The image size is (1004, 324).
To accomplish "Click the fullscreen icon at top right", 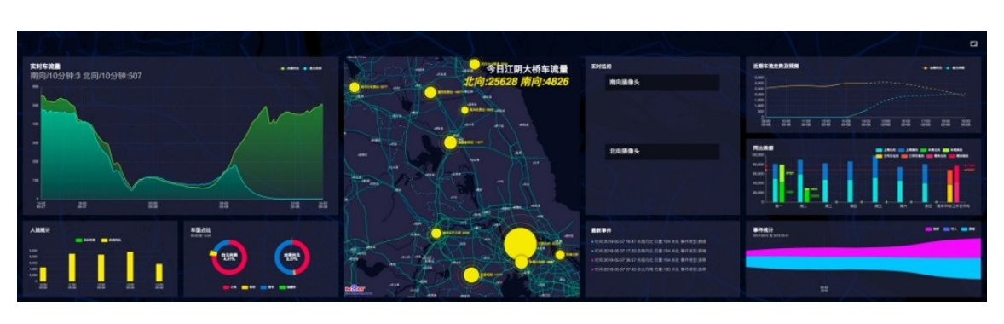I will (974, 43).
